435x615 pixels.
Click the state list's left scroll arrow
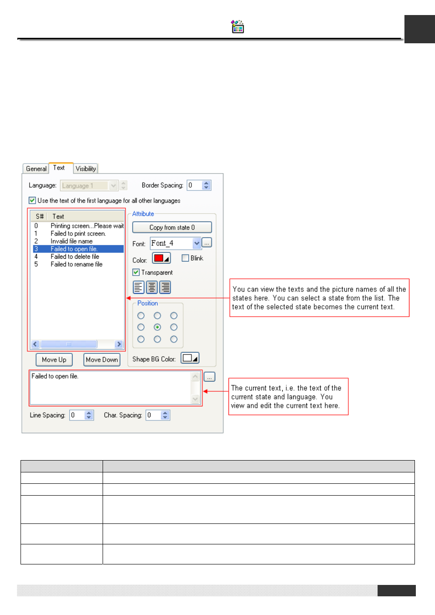tap(35, 344)
